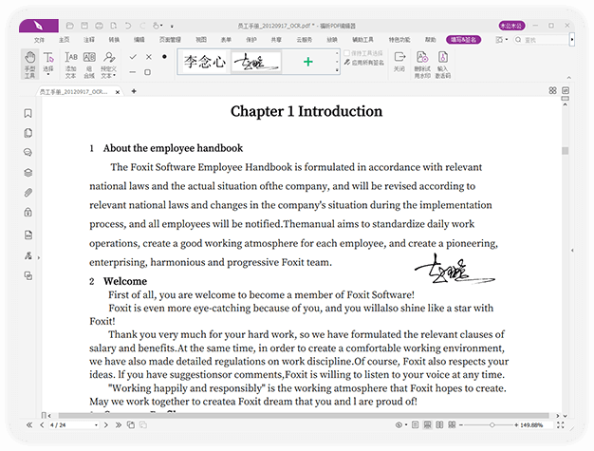Add a new tab with the plus
Screen dimensions: 594x451
point(134,91)
